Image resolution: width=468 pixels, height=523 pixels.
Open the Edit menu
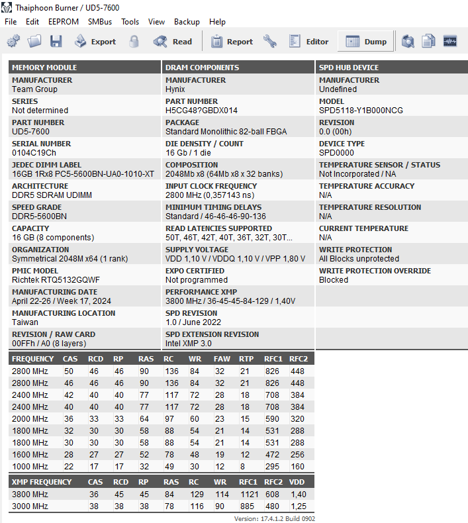(32, 22)
